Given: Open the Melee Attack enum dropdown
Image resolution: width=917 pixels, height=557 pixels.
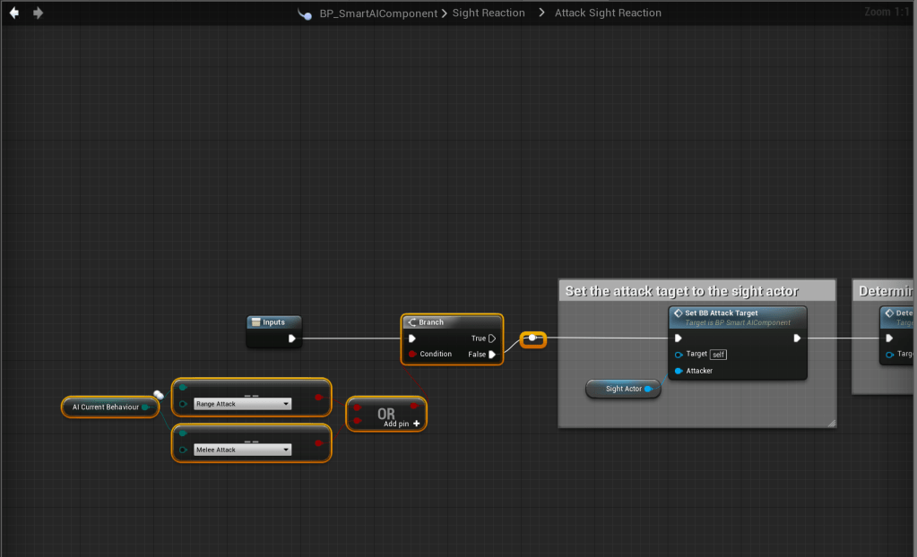Looking at the screenshot, I should click(242, 450).
